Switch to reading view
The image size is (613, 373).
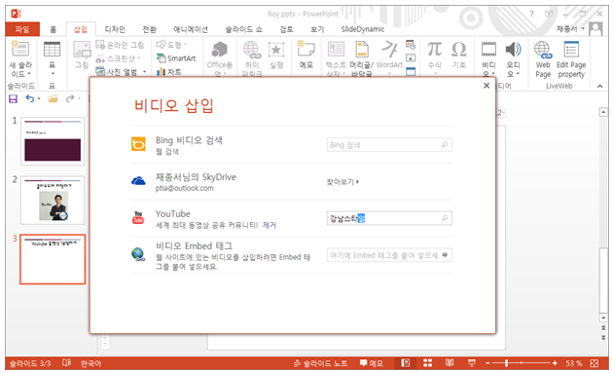click(x=450, y=363)
